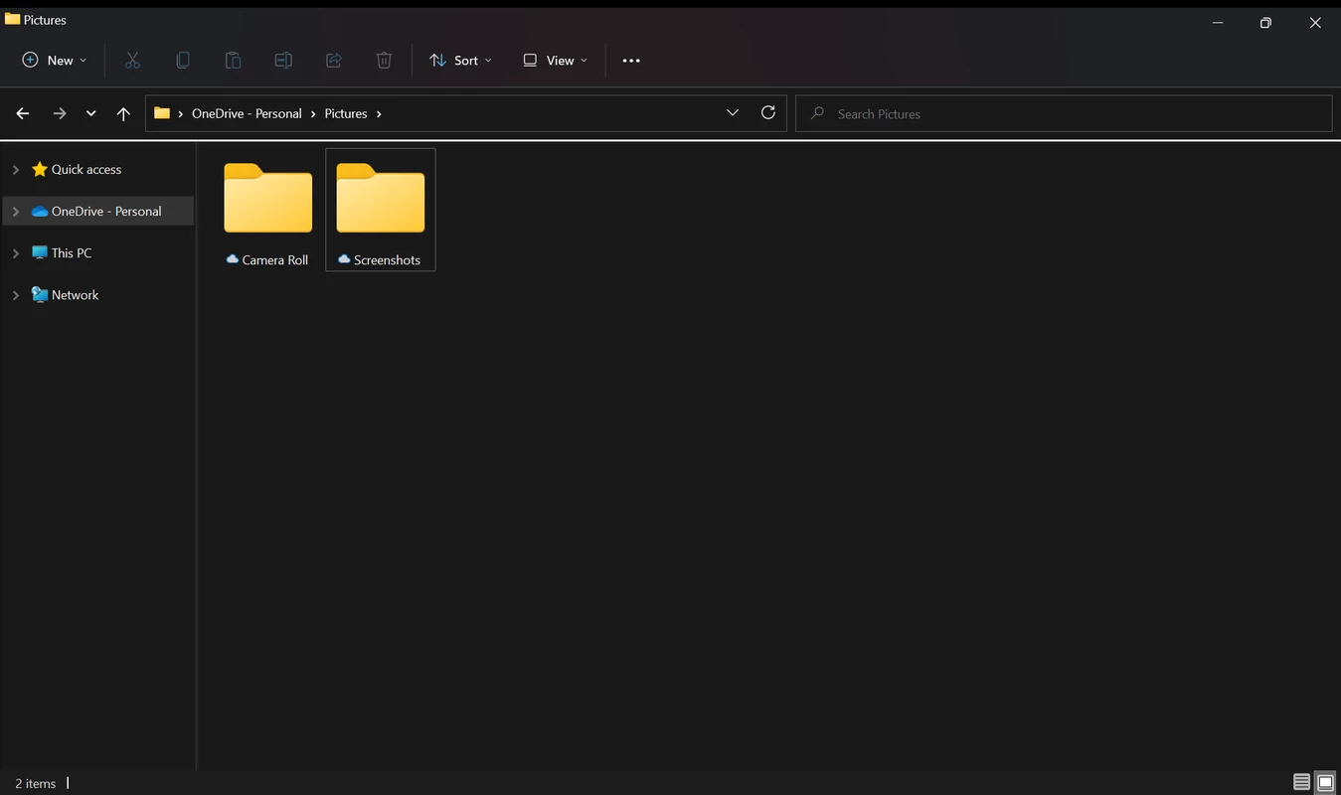This screenshot has width=1341, height=795.
Task: Expand the Quick access tree node
Action: pos(16,170)
